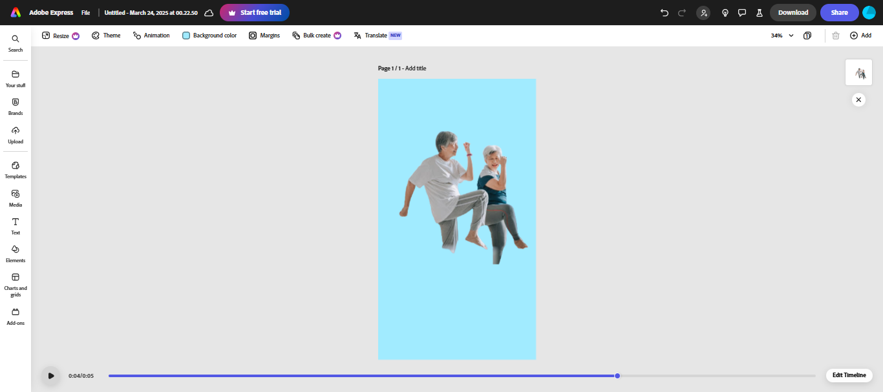Invite collaborators with person icon
The width and height of the screenshot is (883, 392).
tap(703, 12)
